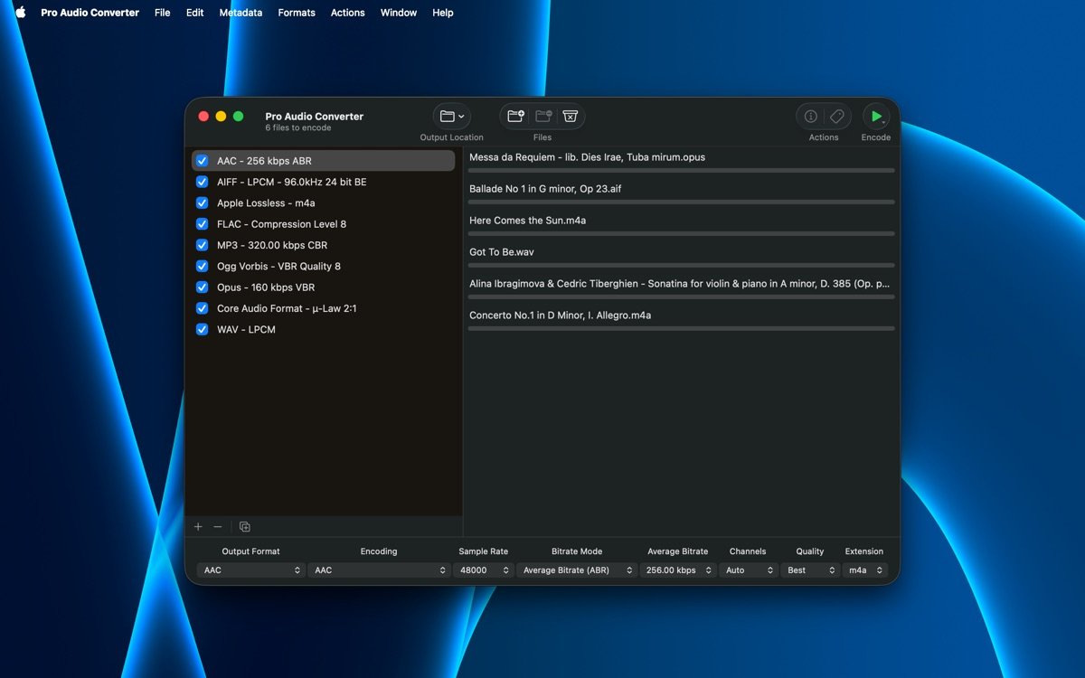
Task: Add a new preset with plus icon
Action: (199, 527)
